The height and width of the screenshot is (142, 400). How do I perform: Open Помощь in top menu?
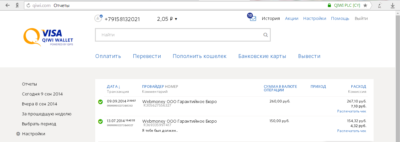pos(340,18)
